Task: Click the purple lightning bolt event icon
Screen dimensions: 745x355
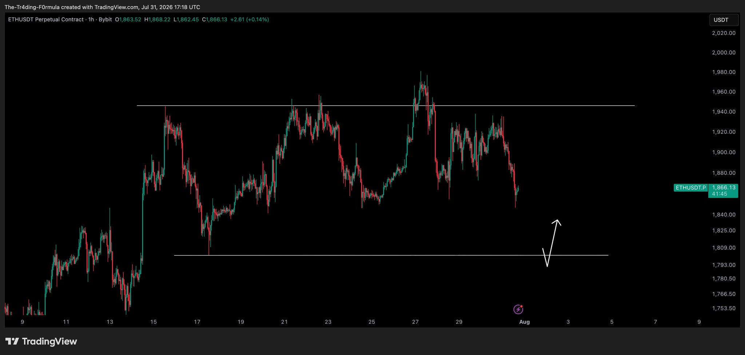Action: coord(518,310)
